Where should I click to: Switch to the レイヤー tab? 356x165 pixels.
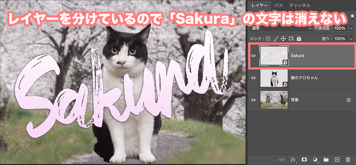(260, 5)
